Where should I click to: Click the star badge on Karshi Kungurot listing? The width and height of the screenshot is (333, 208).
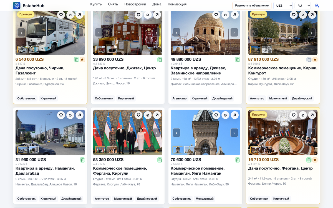tap(315, 60)
